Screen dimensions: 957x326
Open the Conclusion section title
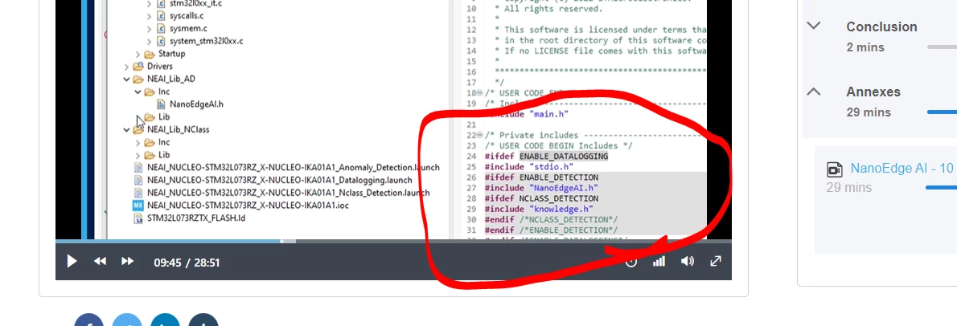[x=881, y=26]
